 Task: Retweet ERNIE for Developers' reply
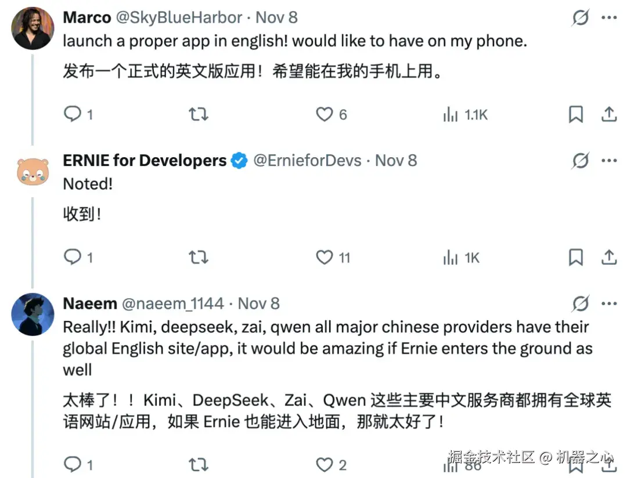click(x=199, y=257)
